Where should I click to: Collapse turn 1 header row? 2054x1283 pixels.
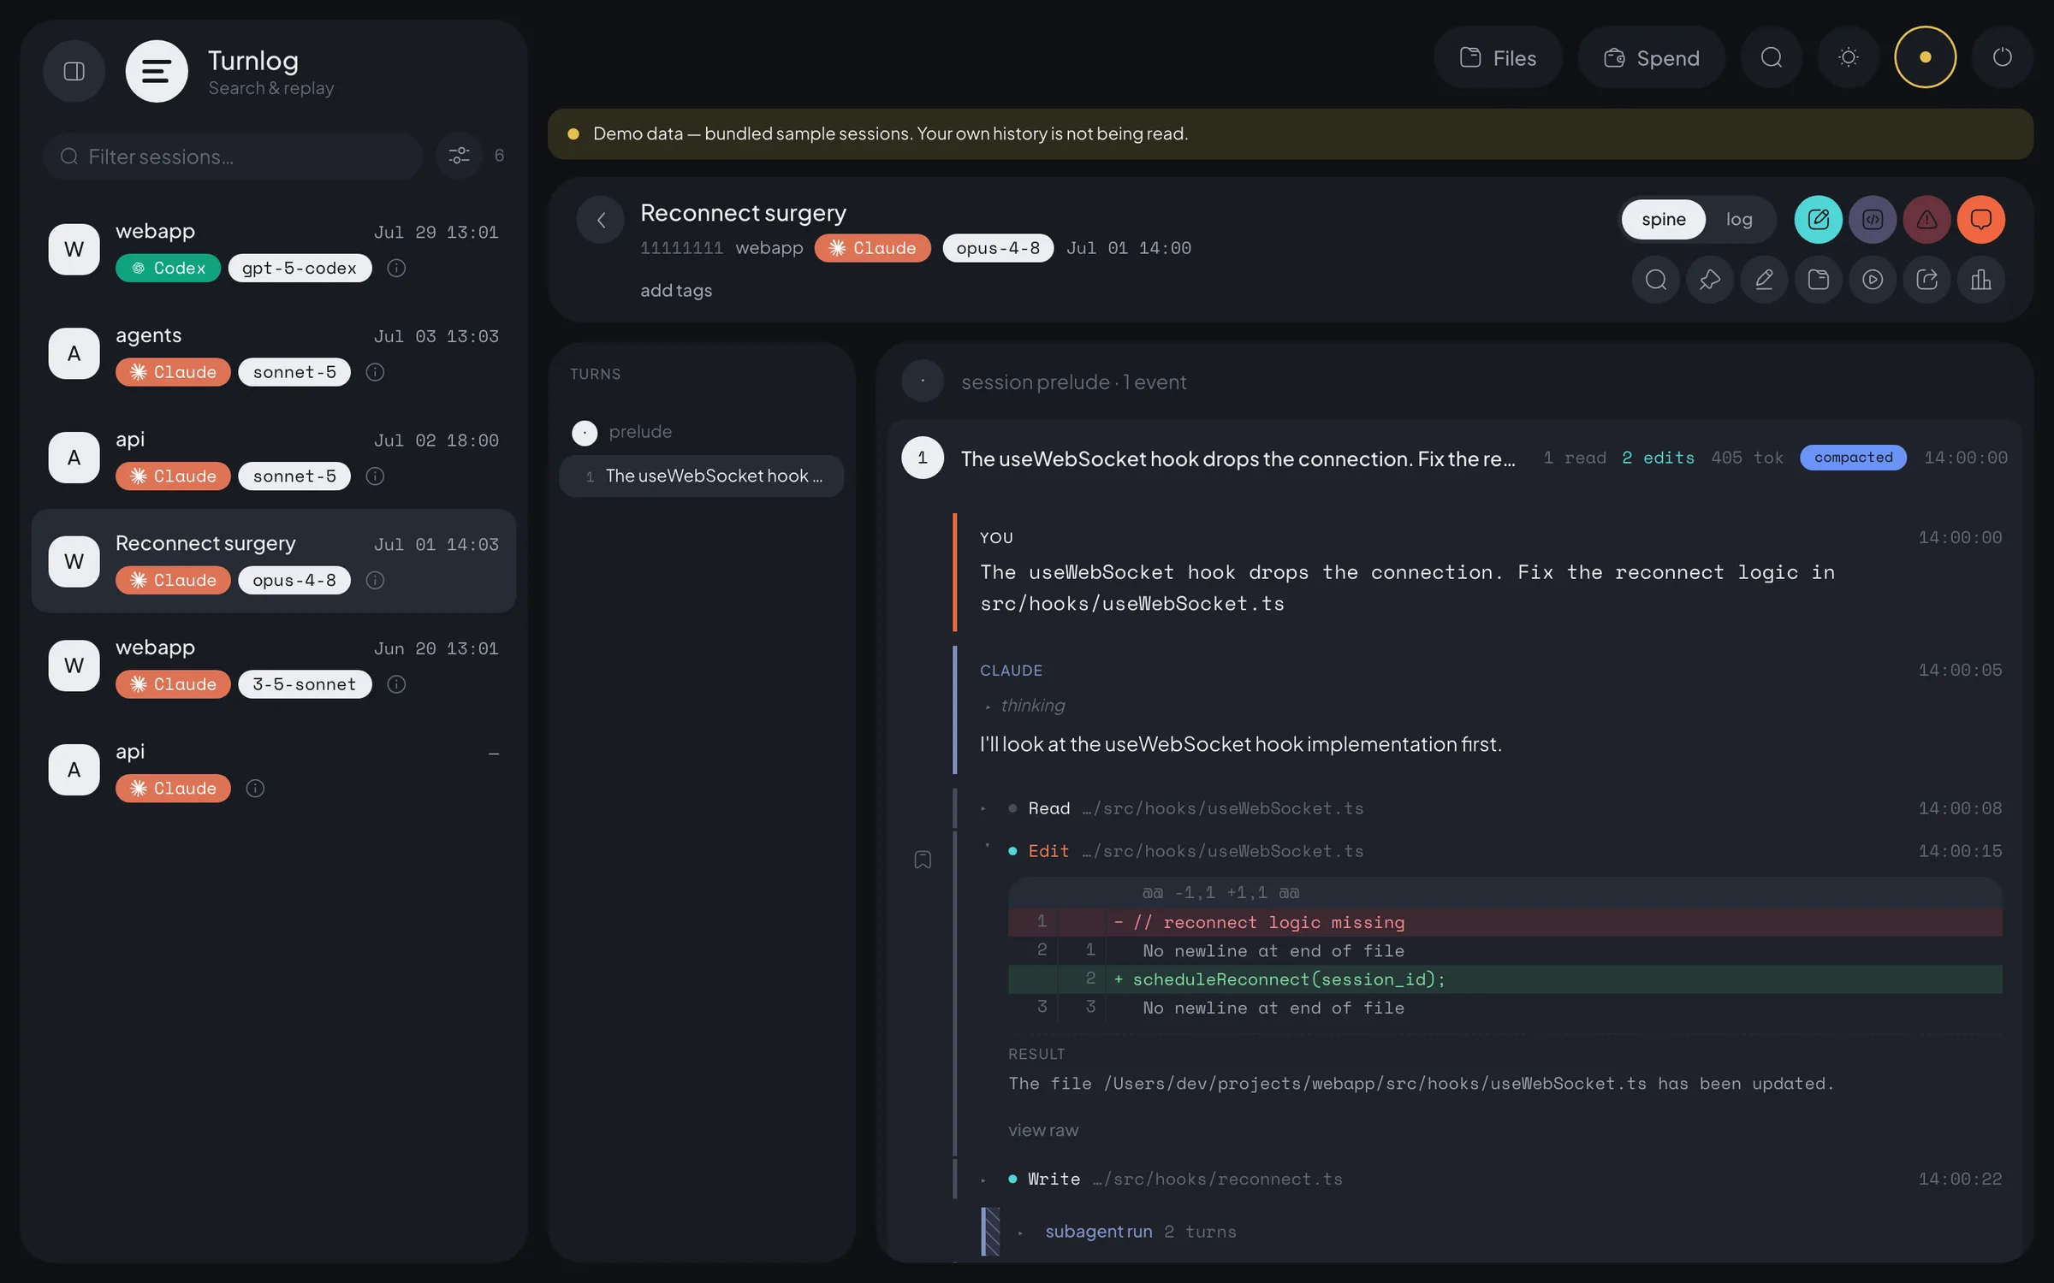[x=1455, y=458]
